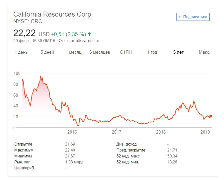Select the "С1ЯН" year-to-date tab
Screen dimensions: 224x180
pyautogui.click(x=126, y=52)
